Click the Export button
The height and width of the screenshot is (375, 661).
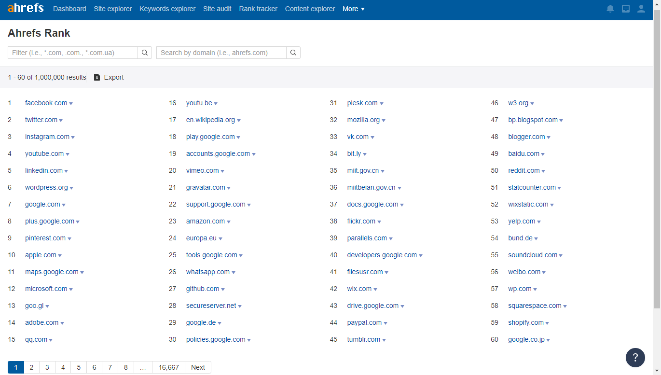pyautogui.click(x=109, y=77)
